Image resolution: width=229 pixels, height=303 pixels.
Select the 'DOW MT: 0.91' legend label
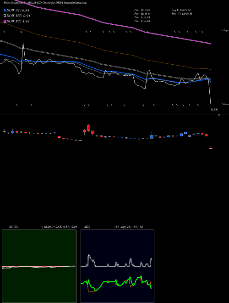(18, 16)
